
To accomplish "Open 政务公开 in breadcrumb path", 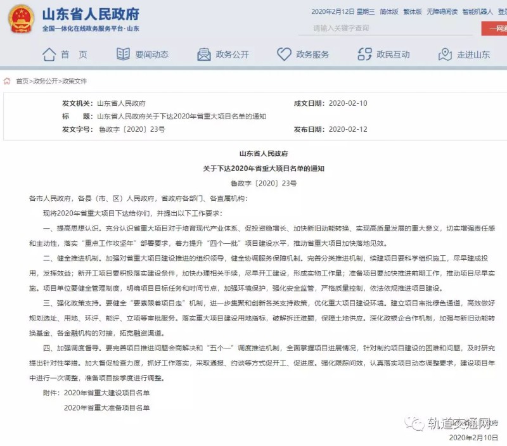I will 46,81.
